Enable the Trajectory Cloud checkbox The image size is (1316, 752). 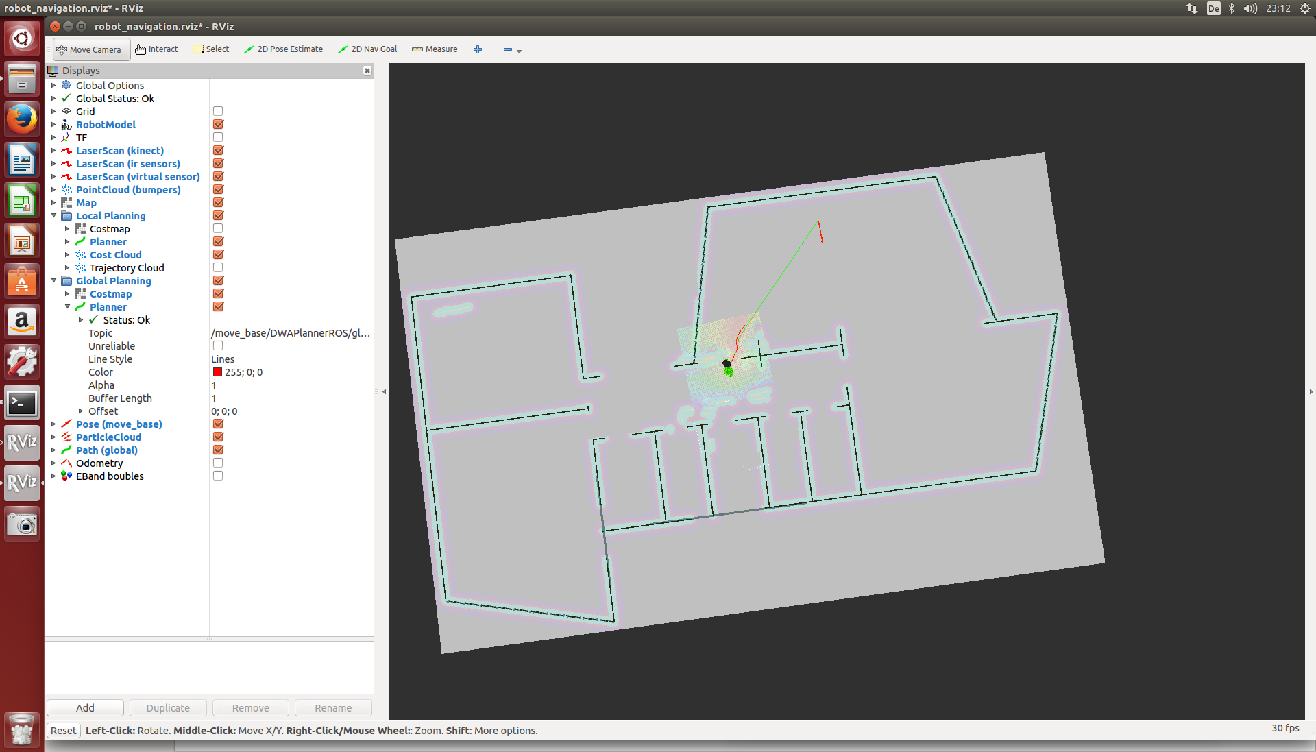(218, 267)
